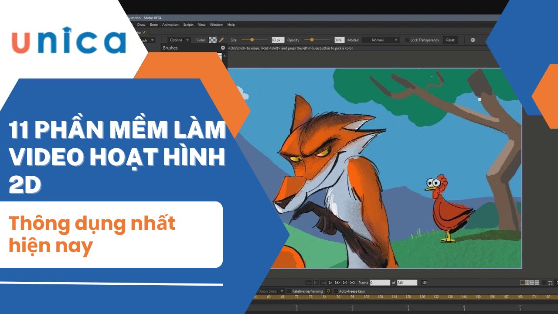The image size is (558, 314).
Task: Open the Window menu
Action: tap(216, 25)
